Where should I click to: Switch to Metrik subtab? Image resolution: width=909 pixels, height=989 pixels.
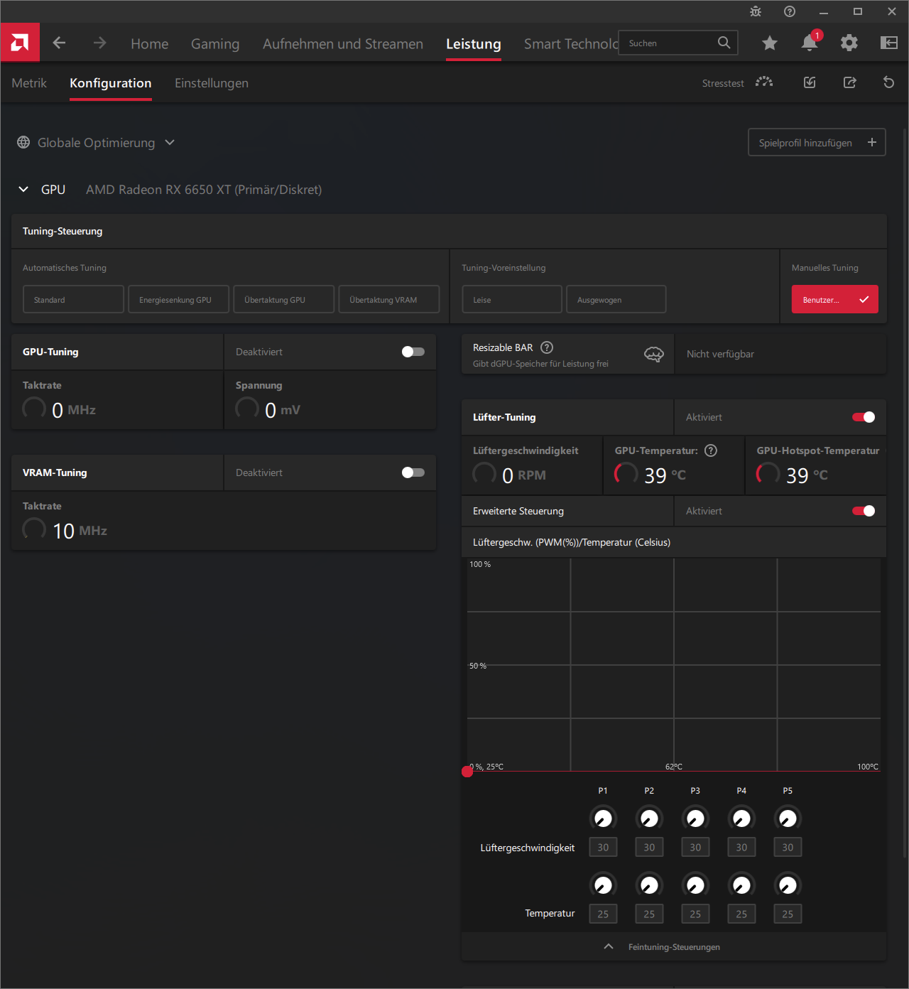pyautogui.click(x=29, y=83)
